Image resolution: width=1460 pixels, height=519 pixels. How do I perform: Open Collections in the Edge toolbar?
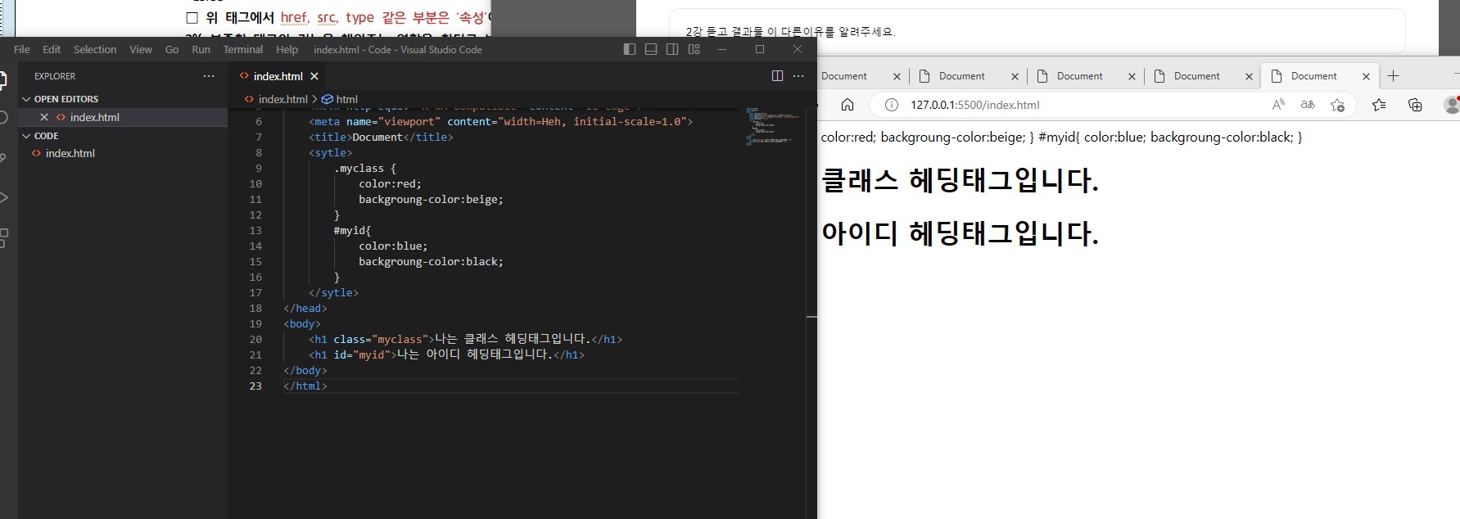[1415, 105]
